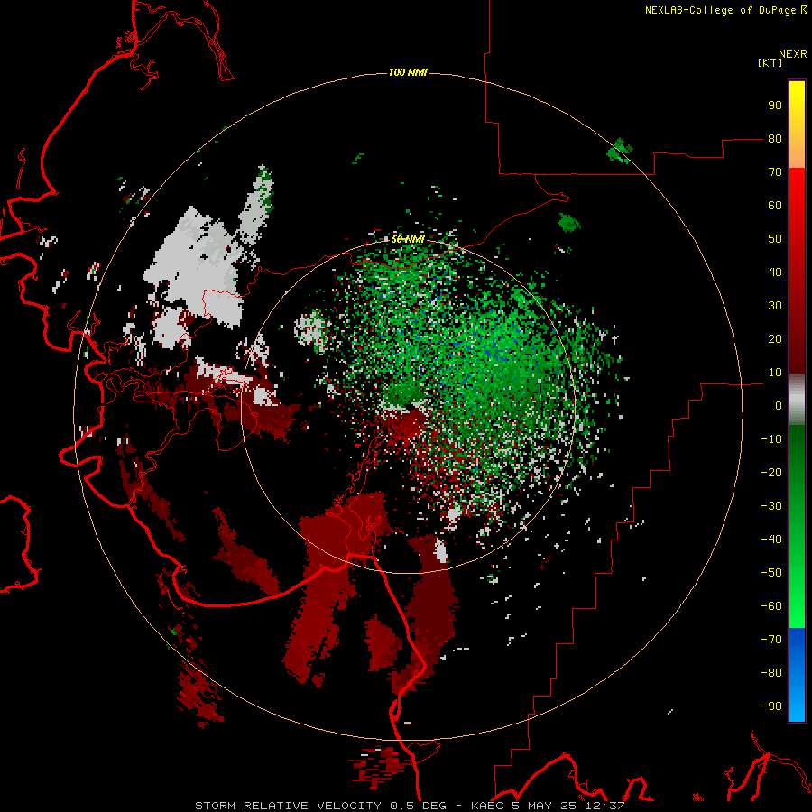The width and height of the screenshot is (812, 812).
Task: Click the 30 value on the velocity scale
Action: 775,306
